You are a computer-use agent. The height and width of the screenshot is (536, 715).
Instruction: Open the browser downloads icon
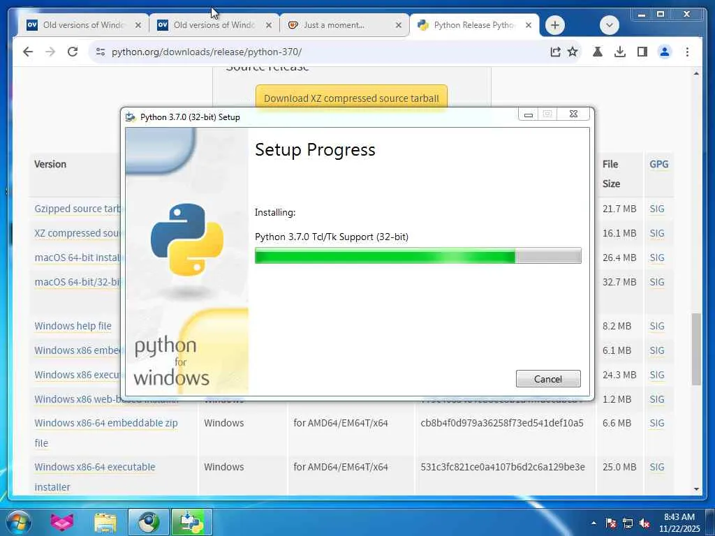(620, 52)
